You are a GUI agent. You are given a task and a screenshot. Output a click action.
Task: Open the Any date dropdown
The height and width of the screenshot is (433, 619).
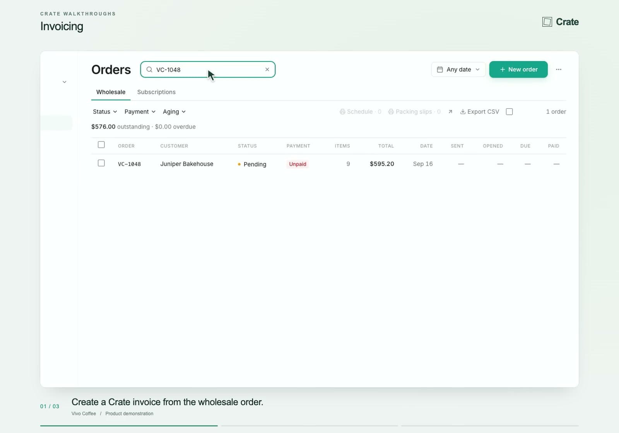tap(458, 70)
